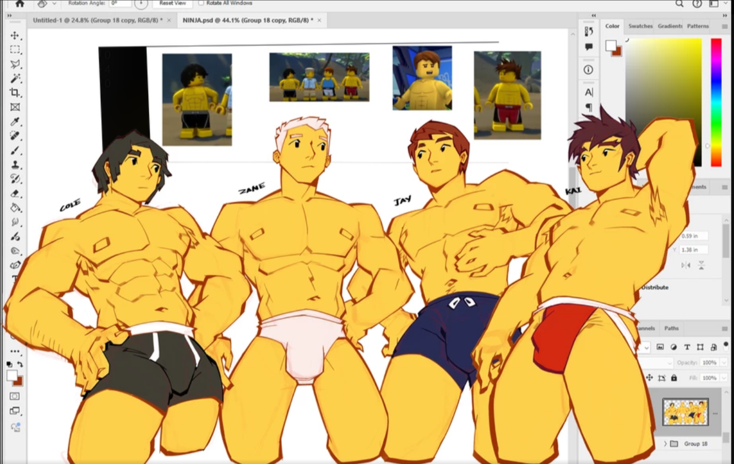Select the Brush tool

(x=15, y=150)
